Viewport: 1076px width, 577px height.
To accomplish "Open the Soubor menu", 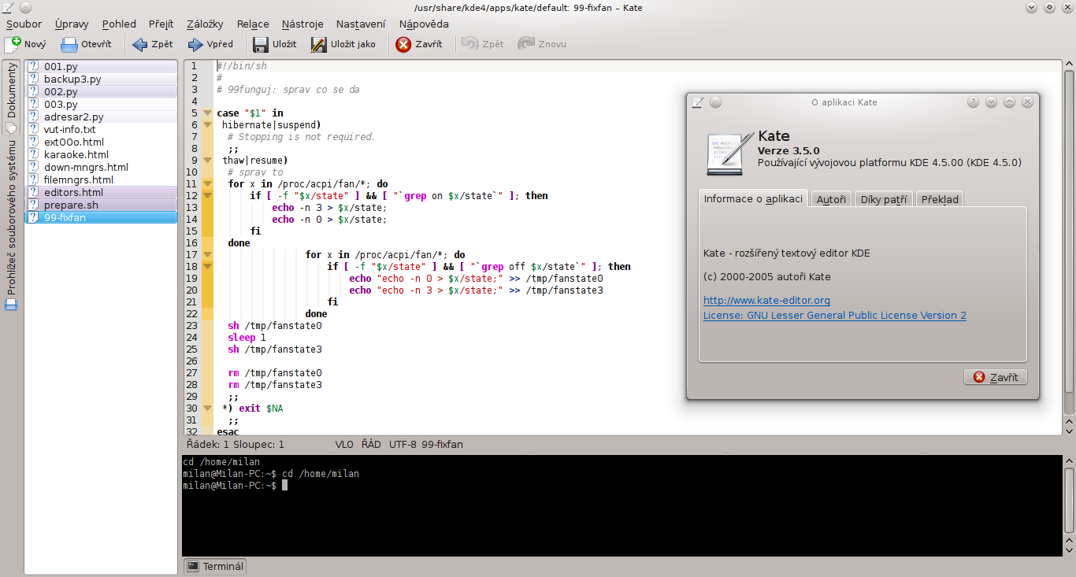I will 24,24.
